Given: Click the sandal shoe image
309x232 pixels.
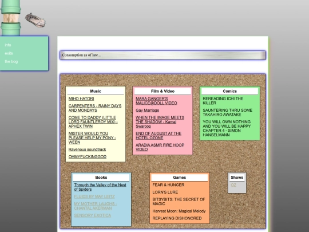Looking at the screenshot, I should 35,20.
